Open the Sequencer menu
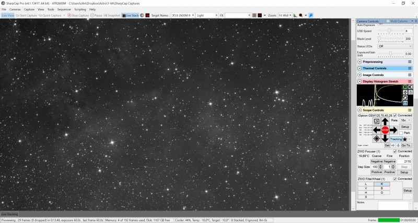This screenshot has width=418, height=223. [64, 9]
